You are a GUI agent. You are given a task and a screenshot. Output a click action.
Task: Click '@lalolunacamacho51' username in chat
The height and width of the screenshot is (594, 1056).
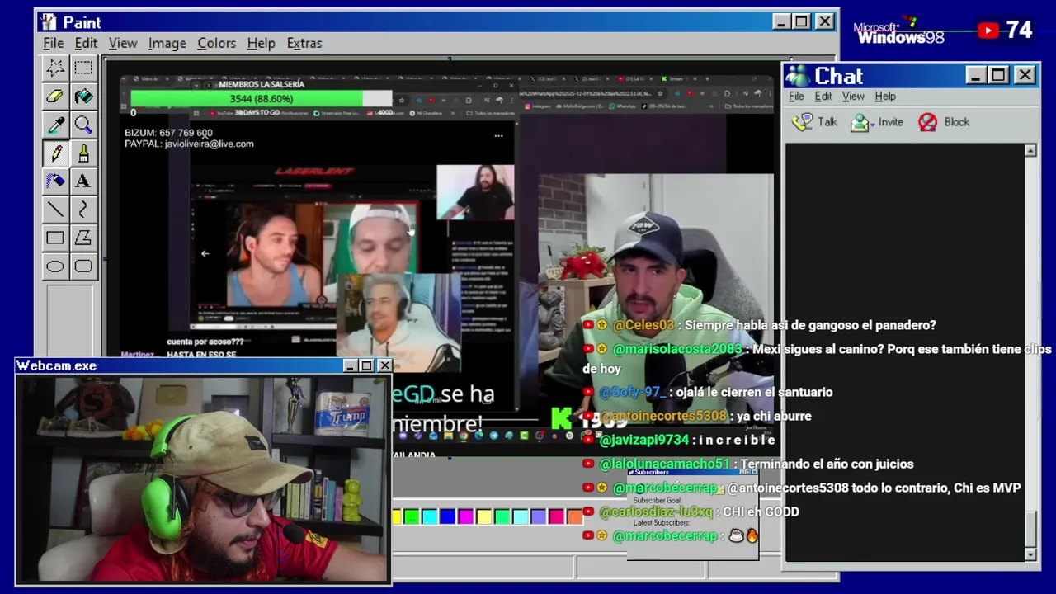664,464
